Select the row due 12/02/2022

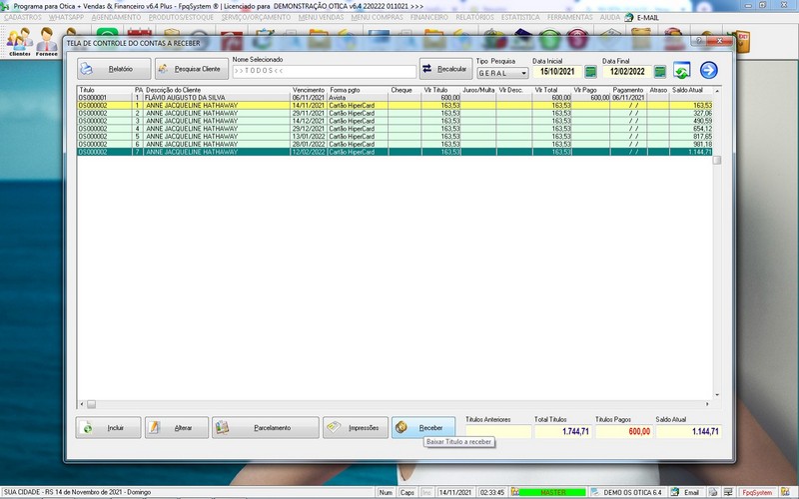click(x=395, y=152)
